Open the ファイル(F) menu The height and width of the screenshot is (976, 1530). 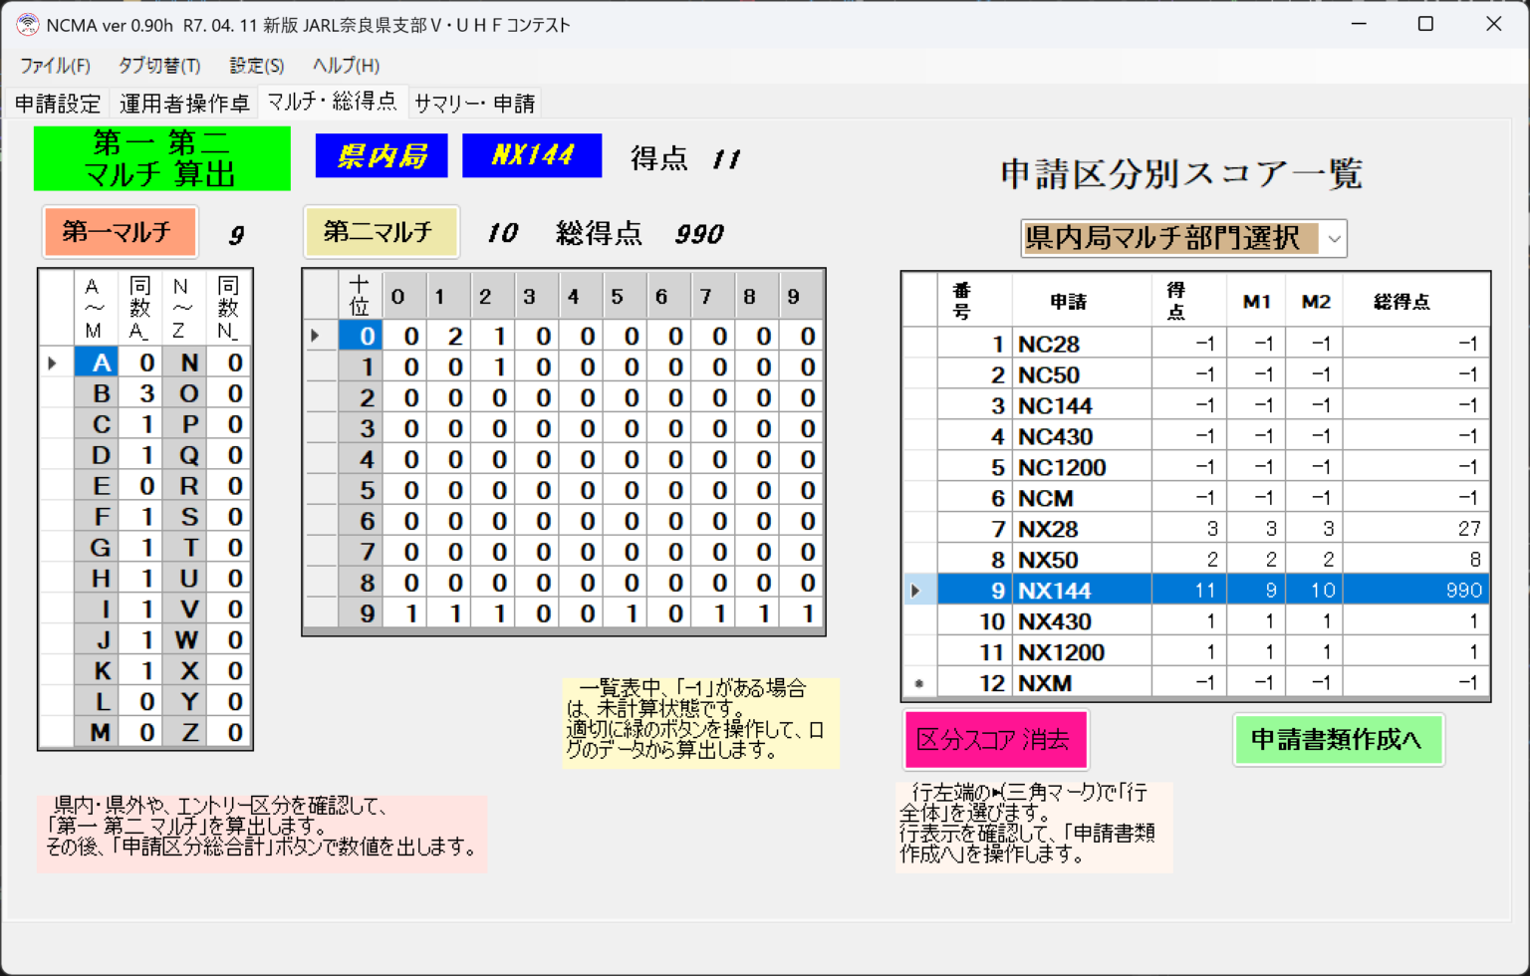(x=54, y=66)
